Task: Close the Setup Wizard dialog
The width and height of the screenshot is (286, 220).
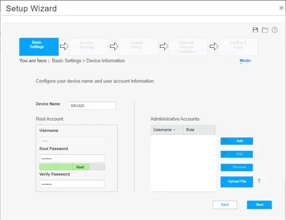Action: coord(281,8)
